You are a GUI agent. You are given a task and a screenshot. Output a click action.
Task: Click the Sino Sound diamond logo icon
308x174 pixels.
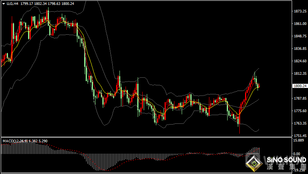[x=254, y=163]
